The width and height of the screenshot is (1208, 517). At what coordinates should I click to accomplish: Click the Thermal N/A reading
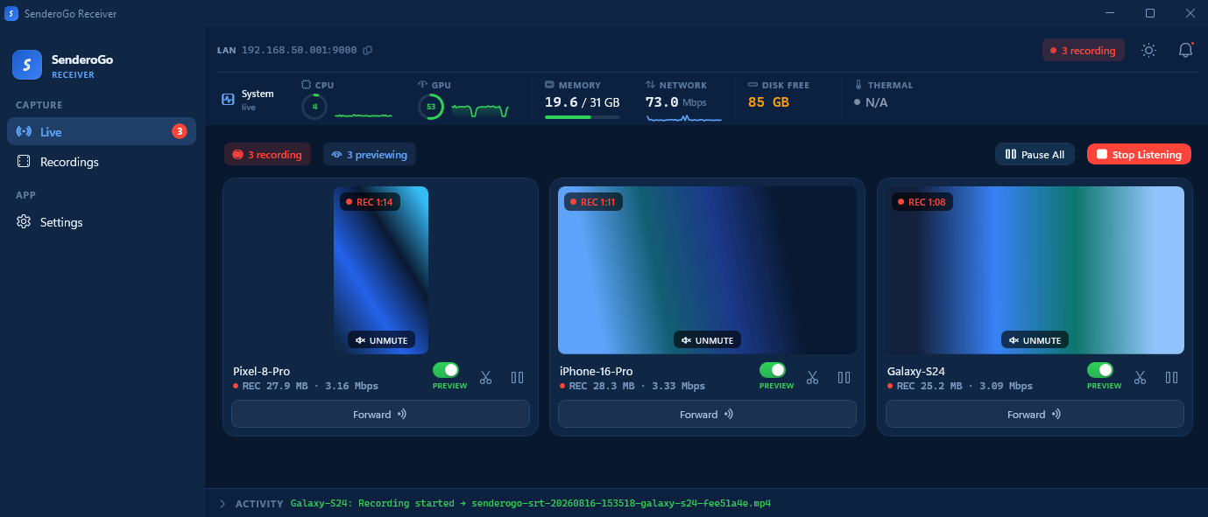[877, 101]
